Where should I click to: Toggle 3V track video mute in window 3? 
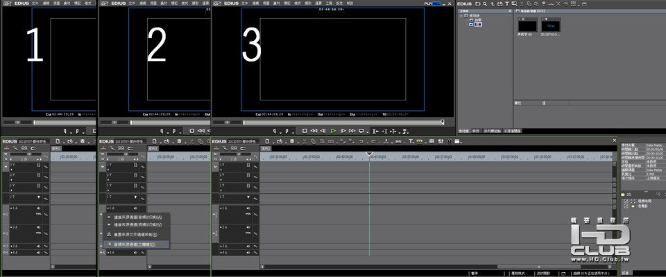click(x=248, y=165)
